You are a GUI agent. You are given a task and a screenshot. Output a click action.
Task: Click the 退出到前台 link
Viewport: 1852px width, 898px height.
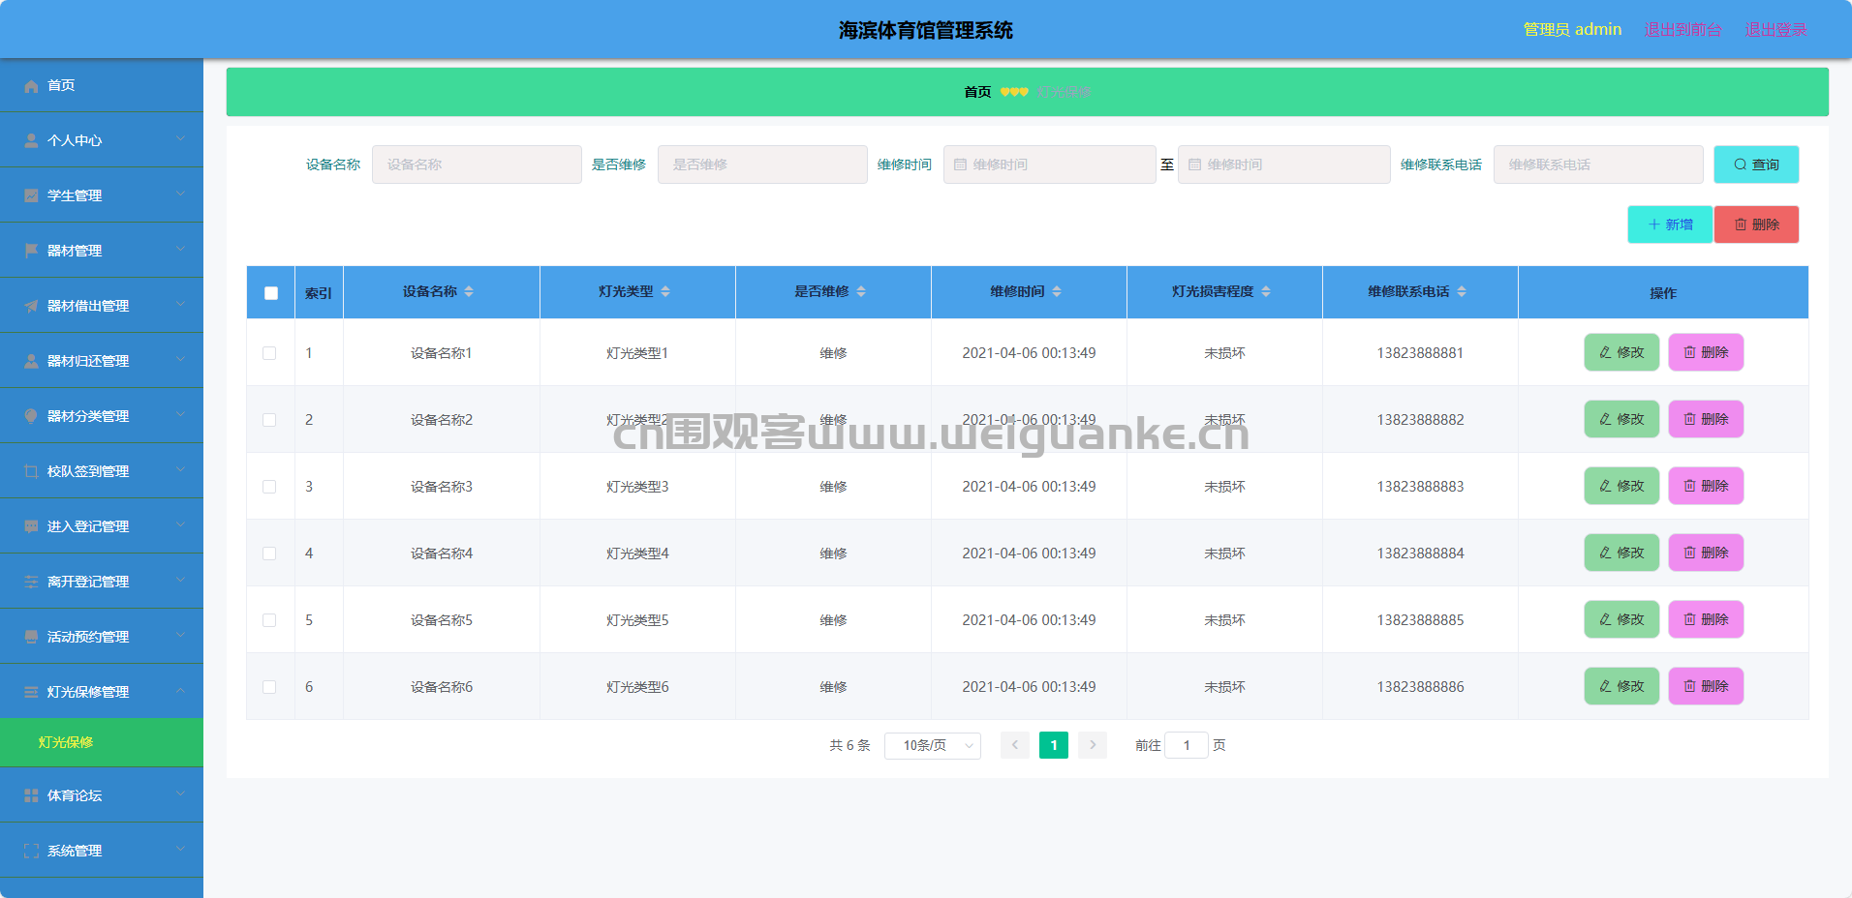coord(1682,29)
